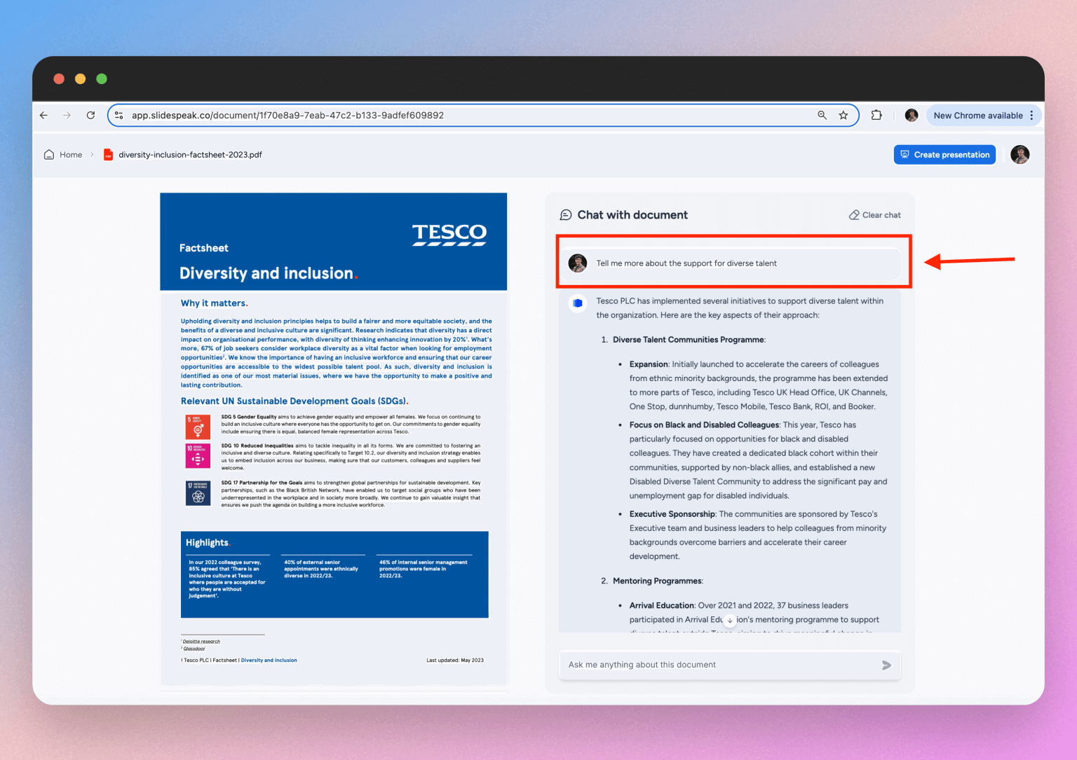The height and width of the screenshot is (760, 1077).
Task: Click the scroll-down chevron in the chat panel
Action: click(x=730, y=621)
